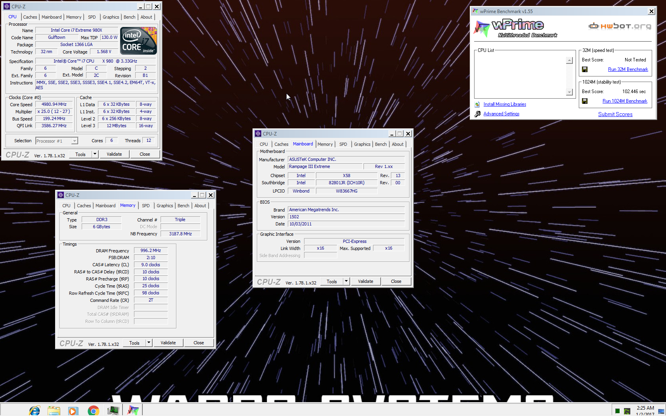This screenshot has height=416, width=666.
Task: Open About tab in Memory window
Action: point(200,206)
